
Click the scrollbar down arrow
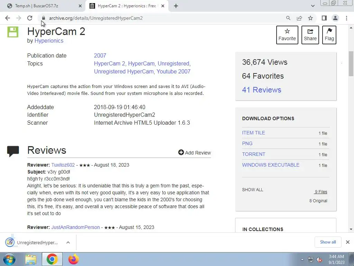tap(351, 229)
